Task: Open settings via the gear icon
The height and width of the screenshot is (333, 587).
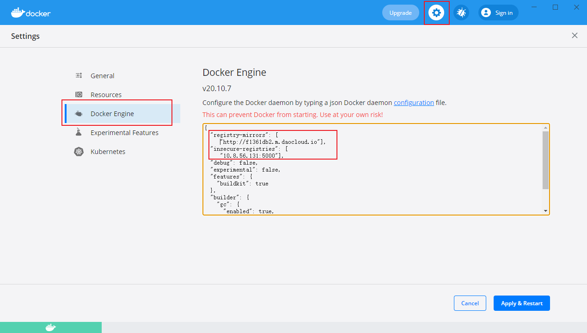Action: pos(436,12)
